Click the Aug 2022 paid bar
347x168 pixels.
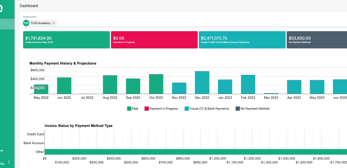pyautogui.click(x=110, y=85)
